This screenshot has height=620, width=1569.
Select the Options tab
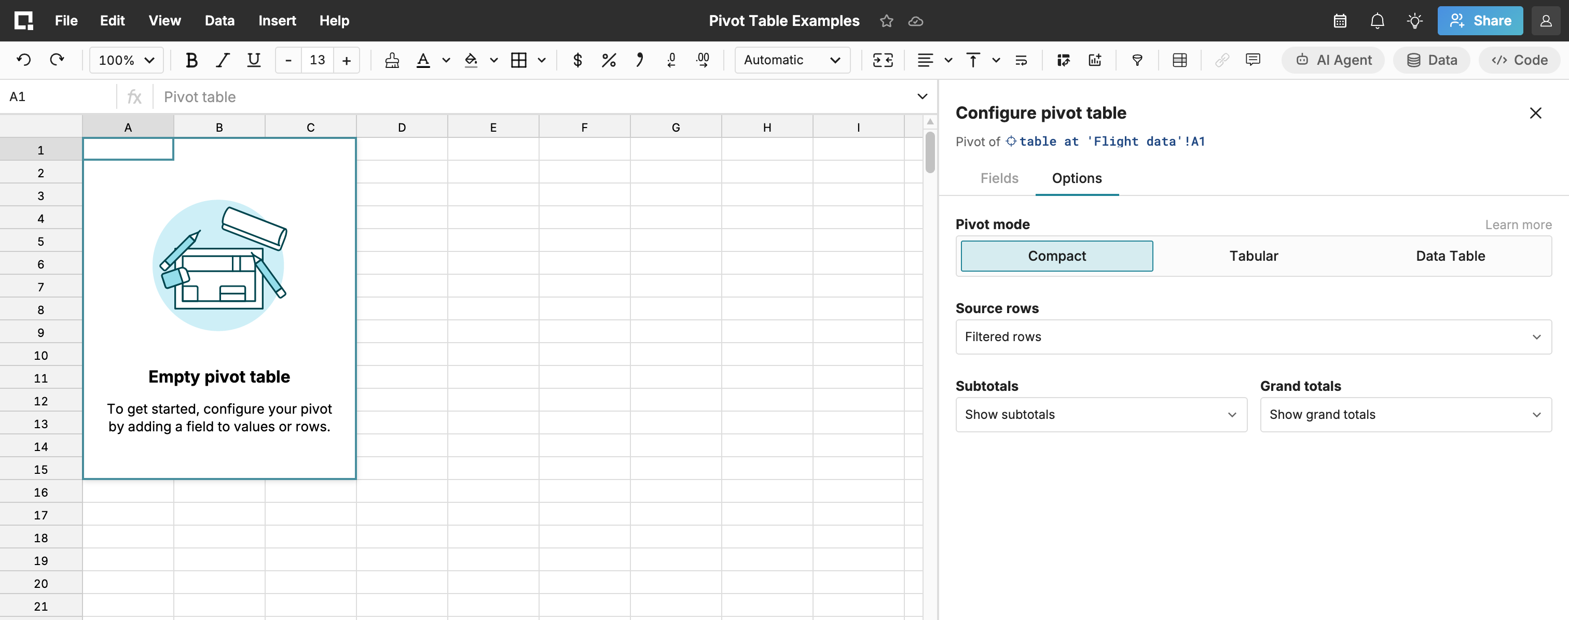click(x=1077, y=178)
